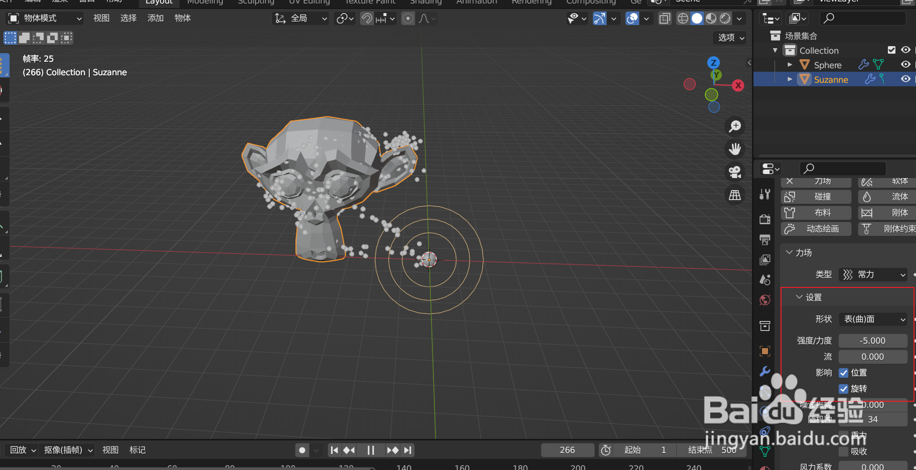Toggle proportional editing icon

pyautogui.click(x=408, y=19)
